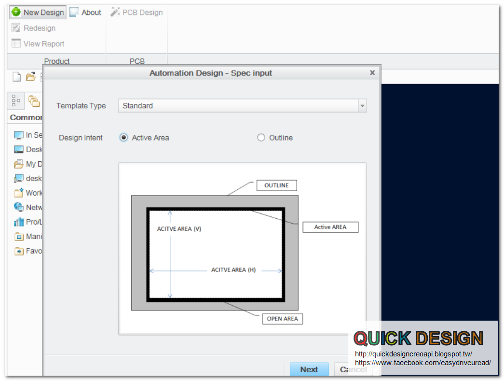
Task: Open the Template Type dropdown
Action: point(362,106)
